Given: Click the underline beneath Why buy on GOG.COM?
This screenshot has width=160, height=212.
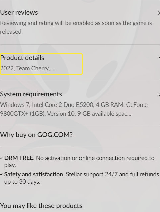Looking at the screenshot, I should 36,146.
